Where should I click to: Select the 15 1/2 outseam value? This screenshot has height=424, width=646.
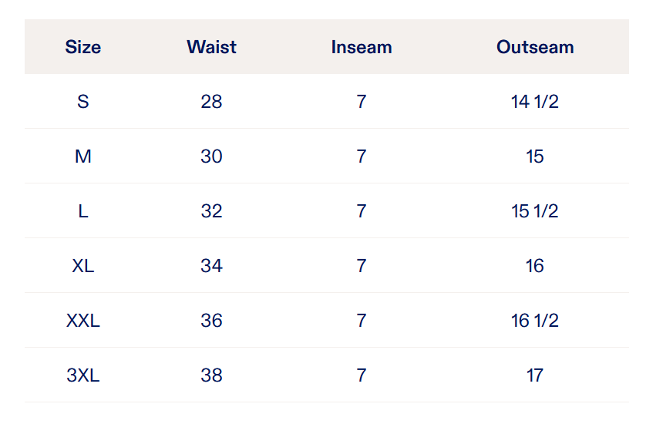pyautogui.click(x=535, y=211)
